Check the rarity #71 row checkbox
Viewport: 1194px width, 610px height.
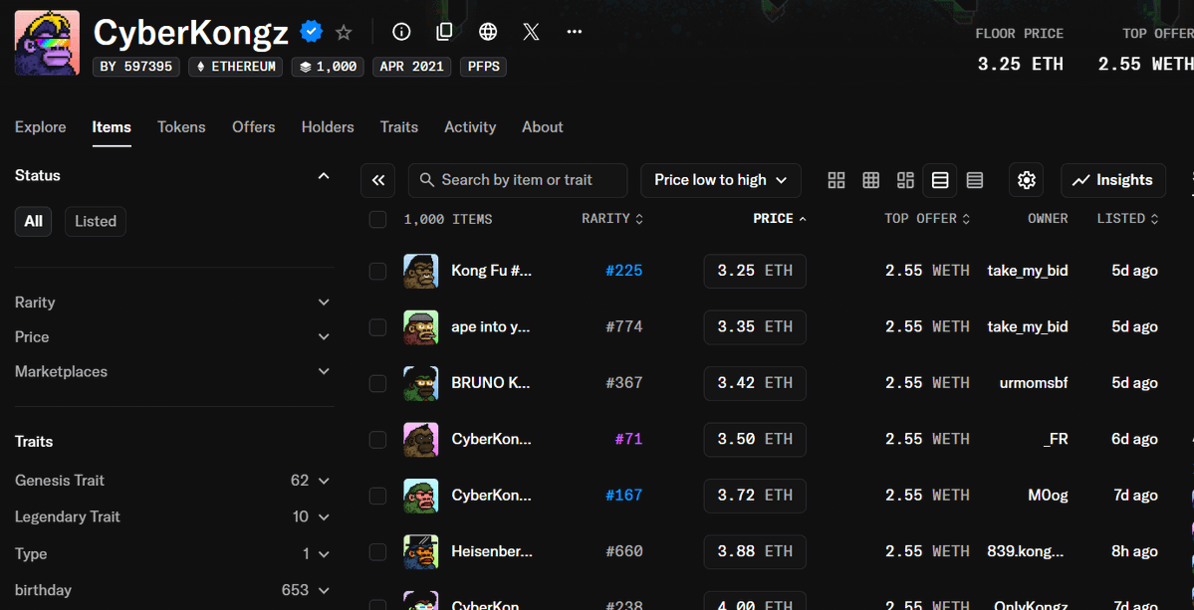[x=377, y=440]
